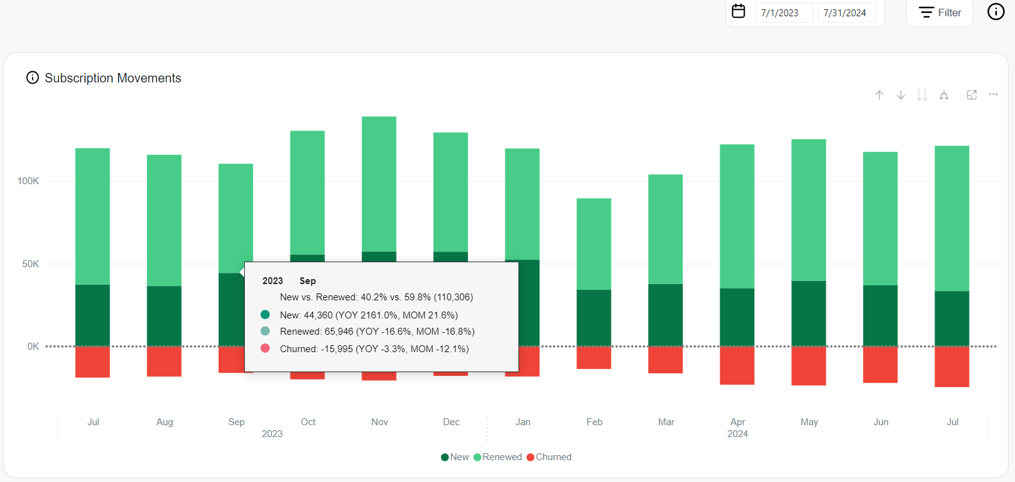
Task: Enable drill down with the down arrow icon
Action: [x=901, y=95]
